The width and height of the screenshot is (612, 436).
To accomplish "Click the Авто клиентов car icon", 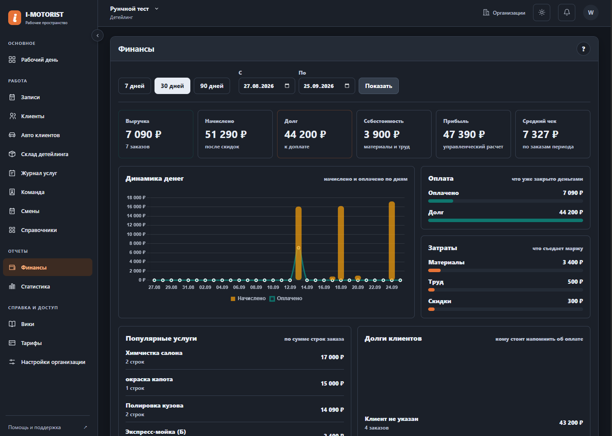I will coord(12,135).
